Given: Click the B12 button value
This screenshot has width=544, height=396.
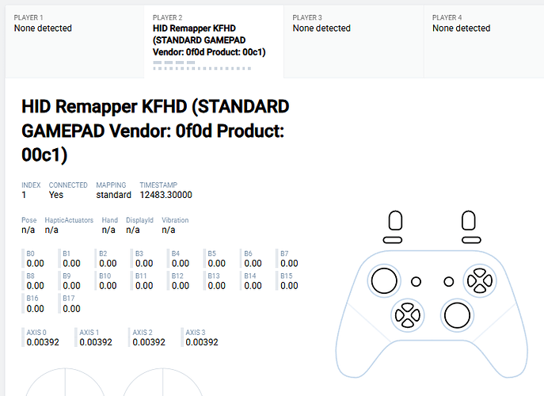Looking at the screenshot, I should coord(181,286).
